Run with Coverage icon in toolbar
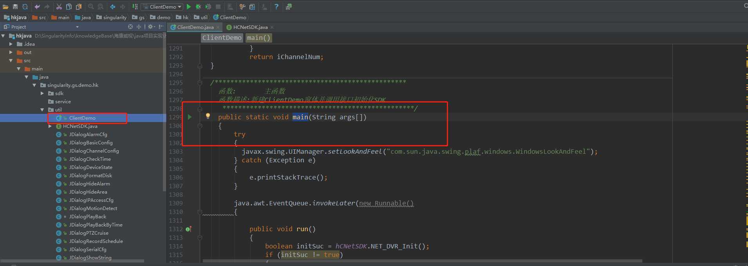This screenshot has width=748, height=266. pos(208,7)
